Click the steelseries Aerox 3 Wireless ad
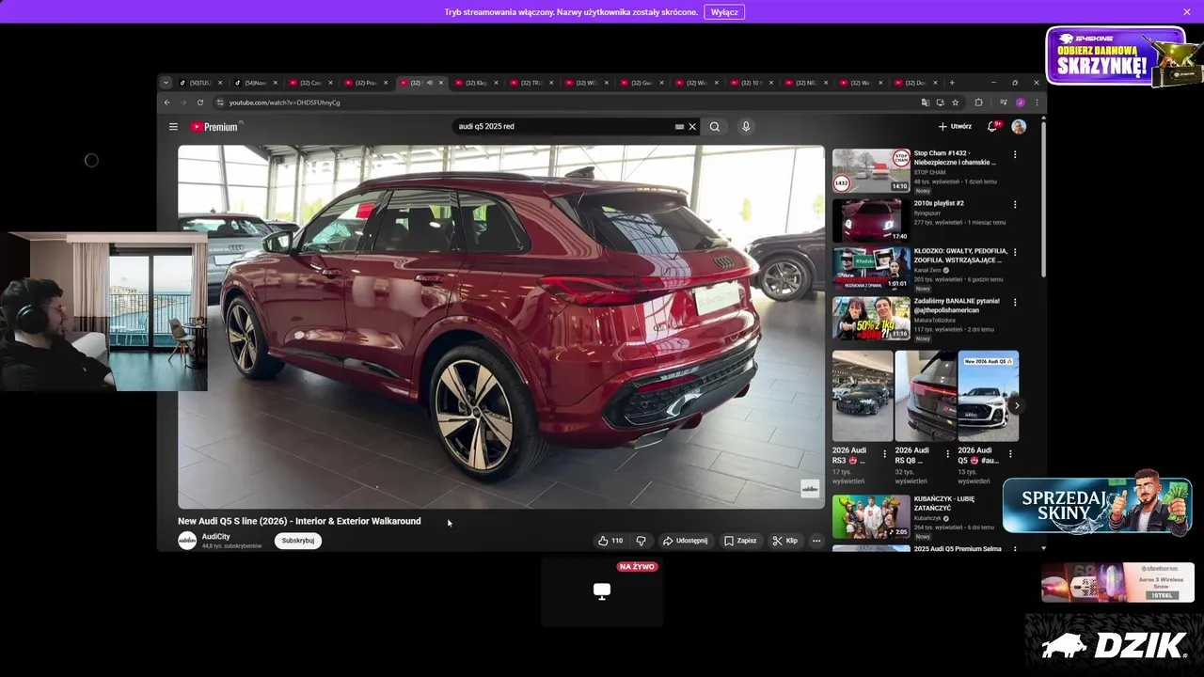This screenshot has width=1204, height=677. tap(1117, 582)
